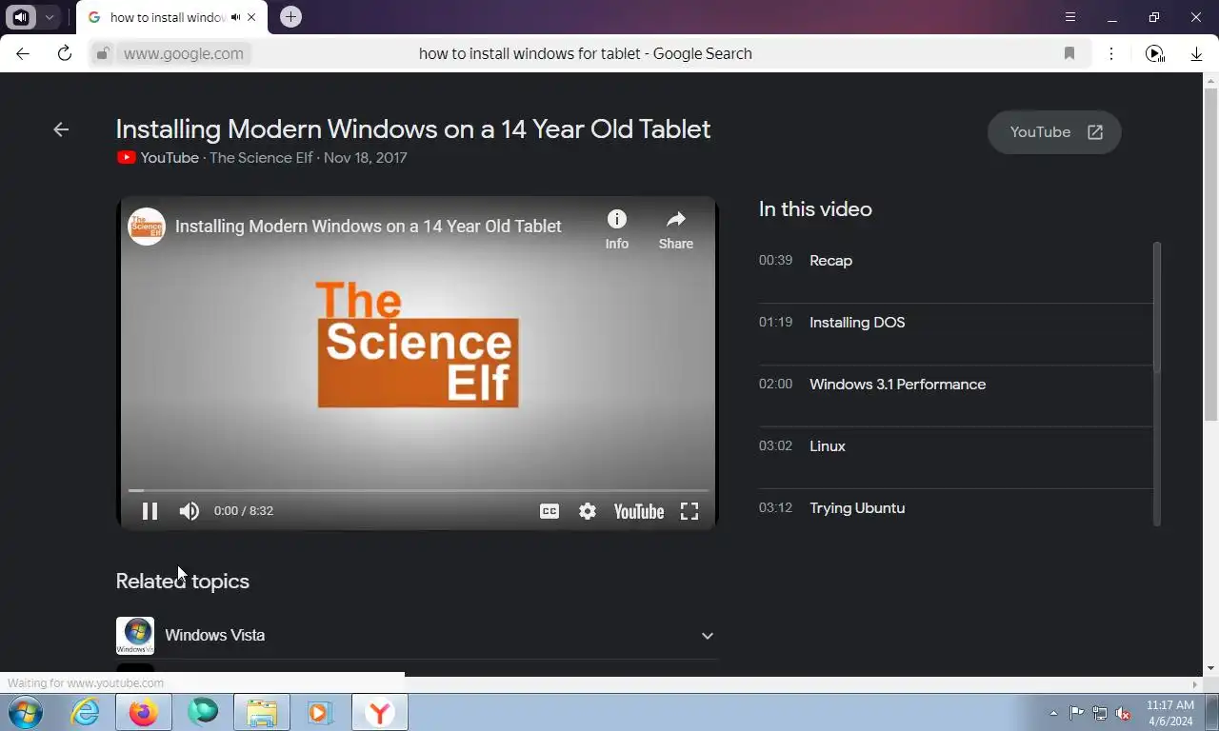This screenshot has width=1219, height=731.
Task: Jump to Trying Ubuntu chapter
Action: (955, 508)
